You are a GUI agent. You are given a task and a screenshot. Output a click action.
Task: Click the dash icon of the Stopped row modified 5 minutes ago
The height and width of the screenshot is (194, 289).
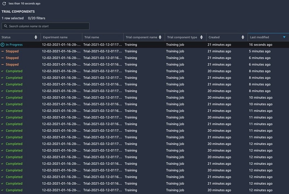click(3, 51)
